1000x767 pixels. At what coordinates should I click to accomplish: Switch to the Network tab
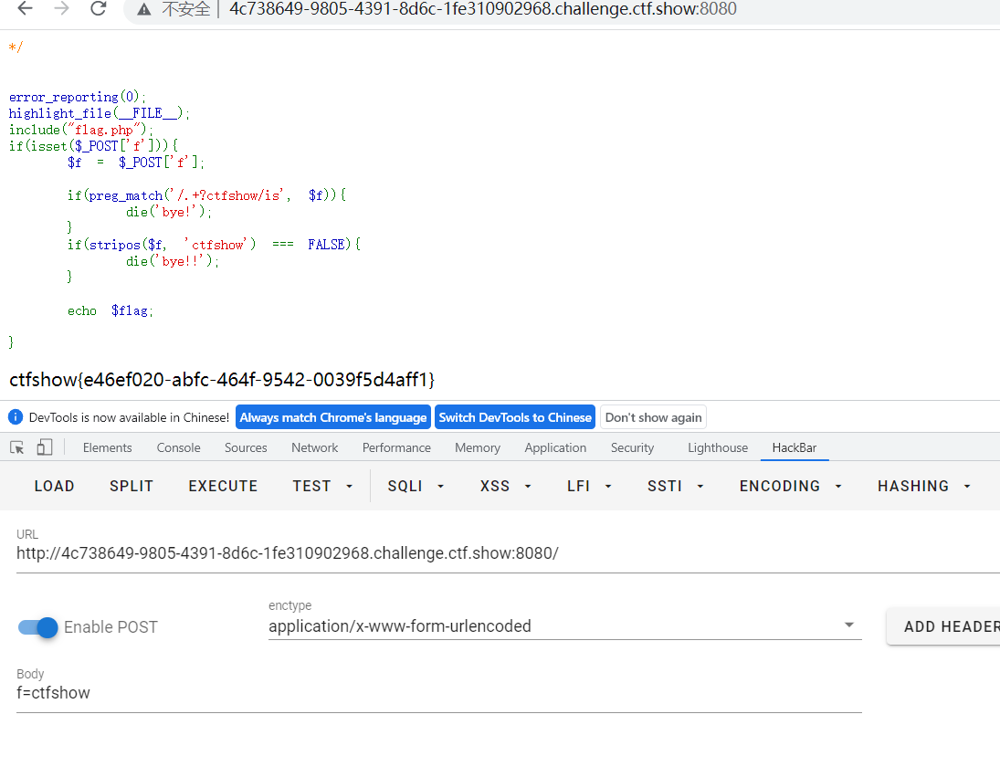coord(314,447)
